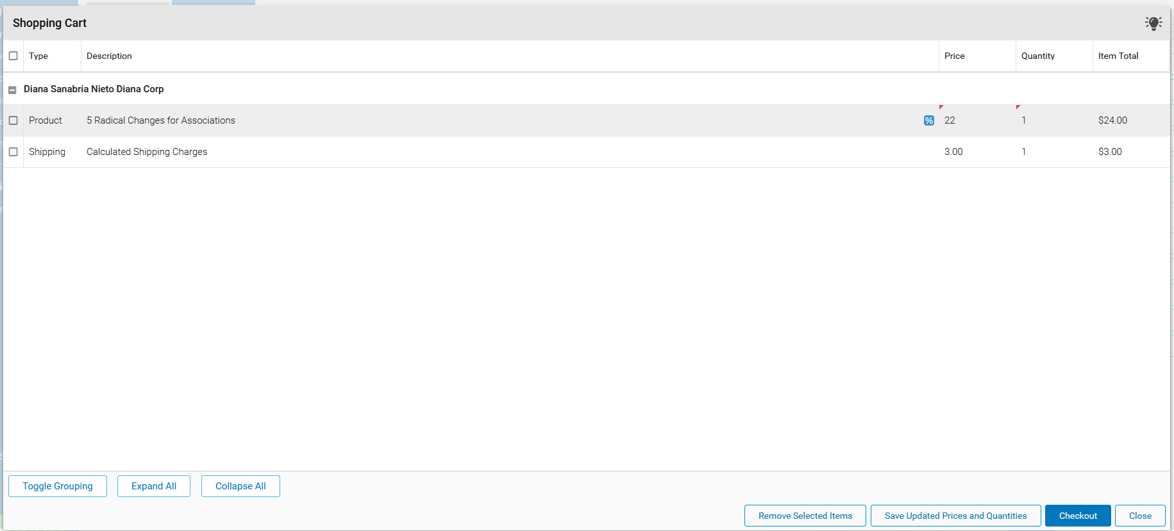The height and width of the screenshot is (531, 1174).
Task: Click the Expand All button
Action: coord(154,486)
